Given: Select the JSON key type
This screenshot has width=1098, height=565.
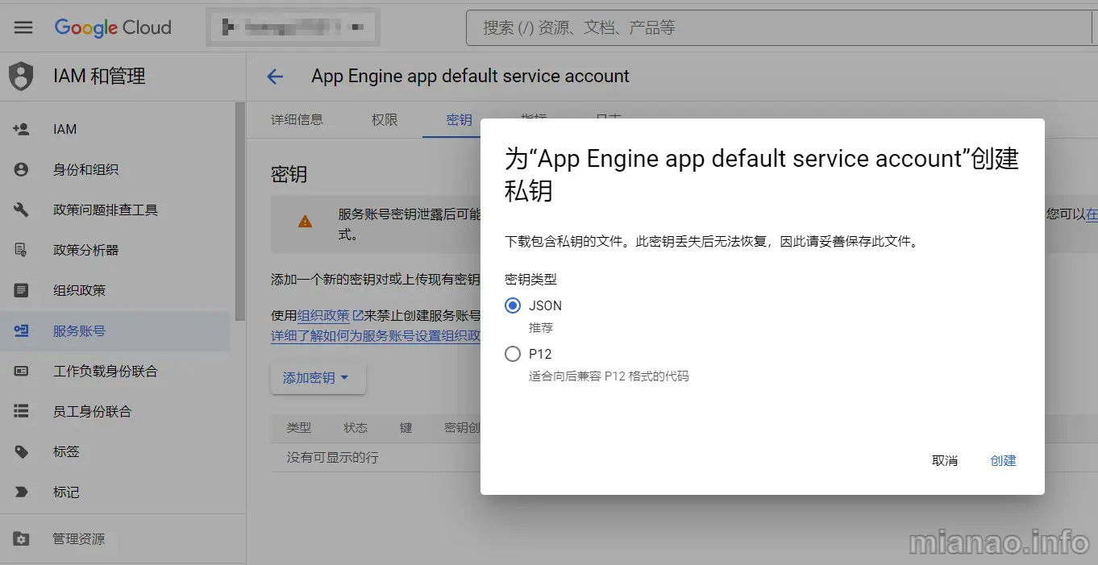Looking at the screenshot, I should (512, 305).
